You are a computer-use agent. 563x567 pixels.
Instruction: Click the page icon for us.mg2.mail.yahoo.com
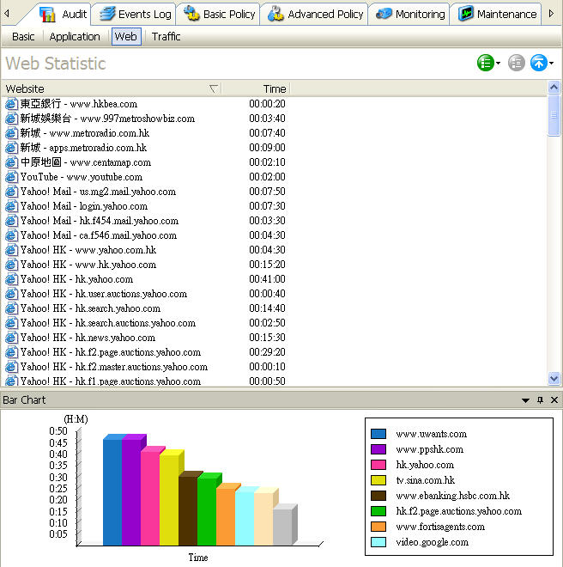[x=11, y=192]
